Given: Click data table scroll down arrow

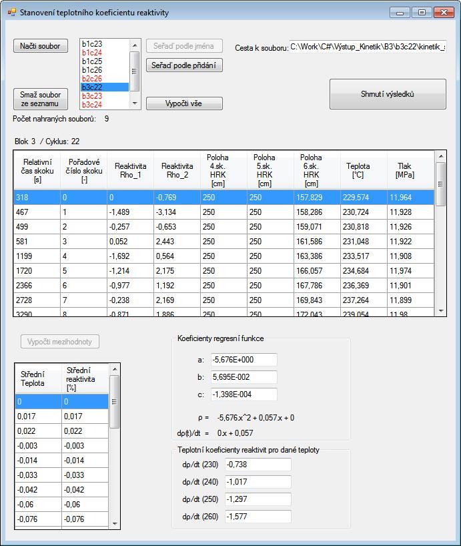Looking at the screenshot, I should [441, 310].
